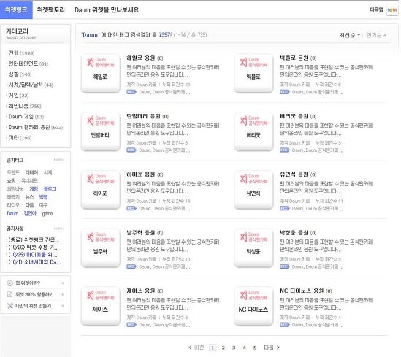This screenshot has width=401, height=357.
Task: Open notice (10/1) 소녀시대의 Da...
Action: [x=34, y=262]
